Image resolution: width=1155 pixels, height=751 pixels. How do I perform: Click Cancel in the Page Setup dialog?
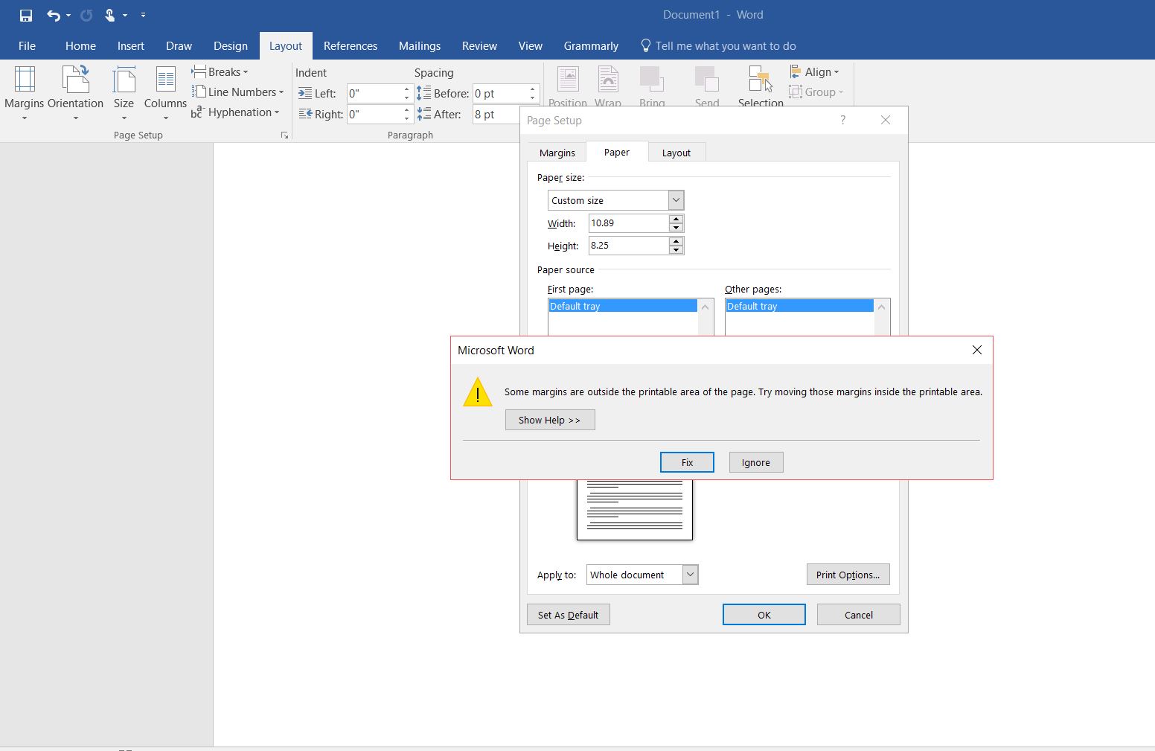pos(859,615)
